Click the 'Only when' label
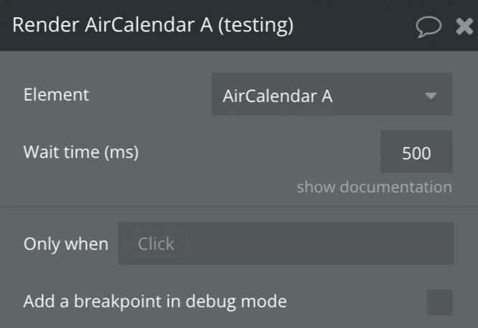This screenshot has height=328, width=478. 66,244
